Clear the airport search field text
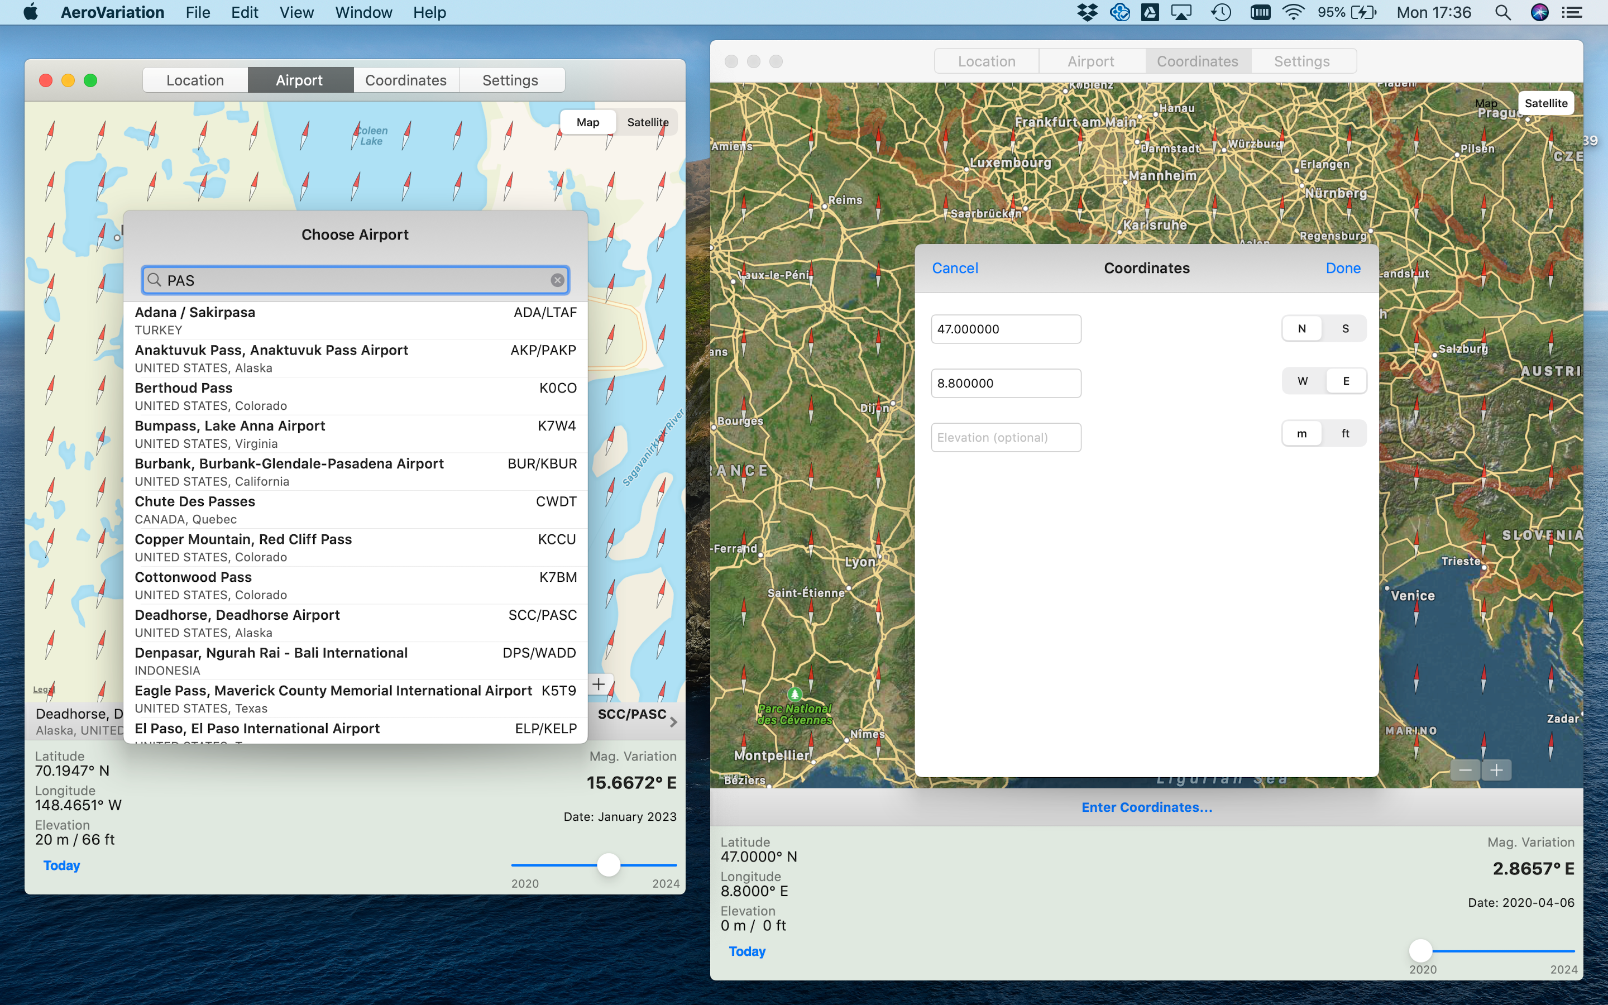Viewport: 1608px width, 1005px height. [x=557, y=280]
